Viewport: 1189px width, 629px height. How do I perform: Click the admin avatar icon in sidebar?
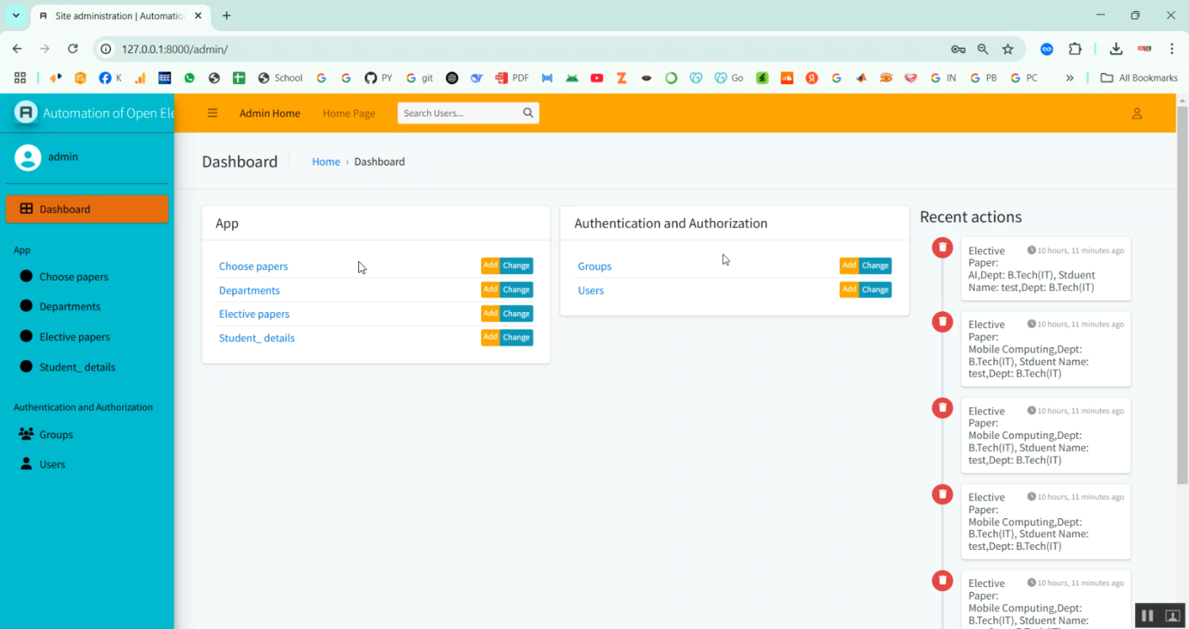pyautogui.click(x=28, y=158)
